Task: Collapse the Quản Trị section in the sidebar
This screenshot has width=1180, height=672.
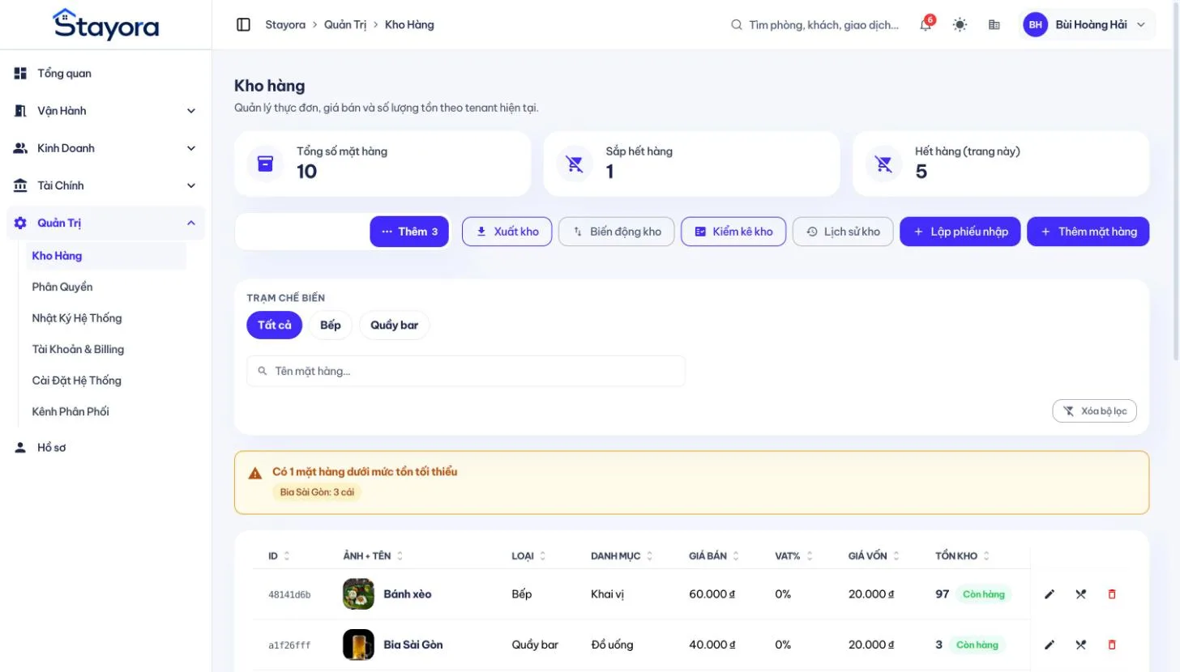Action: coord(105,223)
